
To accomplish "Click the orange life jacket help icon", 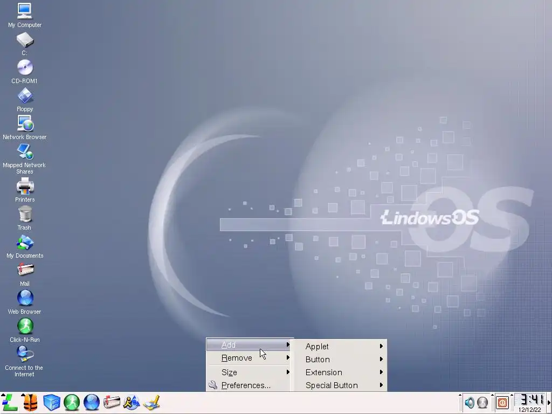I will coord(30,402).
